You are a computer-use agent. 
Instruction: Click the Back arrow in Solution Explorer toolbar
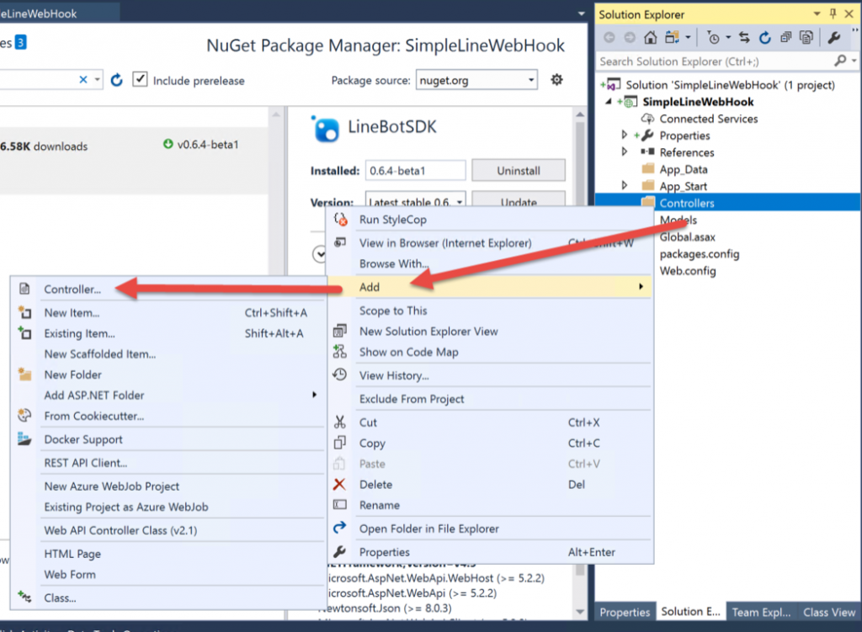pos(609,37)
